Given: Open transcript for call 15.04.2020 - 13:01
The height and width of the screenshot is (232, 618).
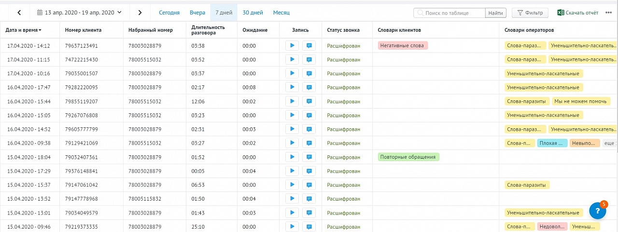Looking at the screenshot, I should pos(309,213).
